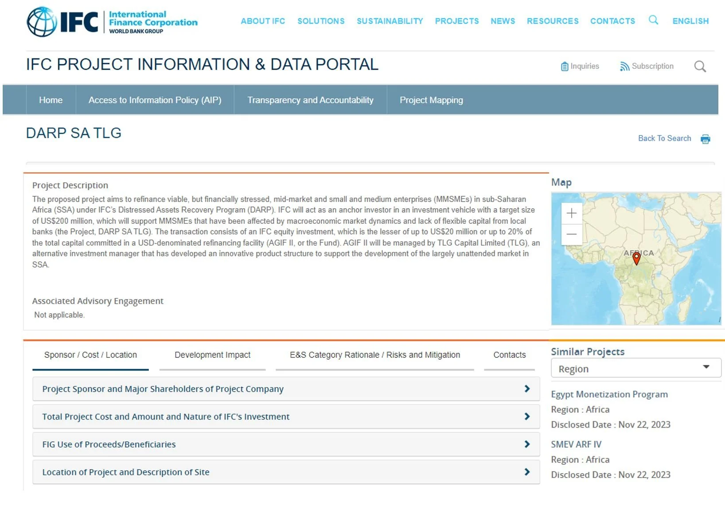The height and width of the screenshot is (506, 725).
Task: Click the Inquiries link text
Action: click(x=585, y=66)
